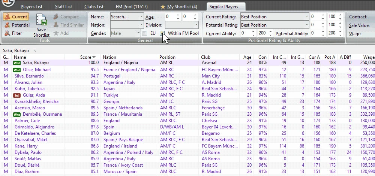Sort by the Name column header

click(x=38, y=57)
